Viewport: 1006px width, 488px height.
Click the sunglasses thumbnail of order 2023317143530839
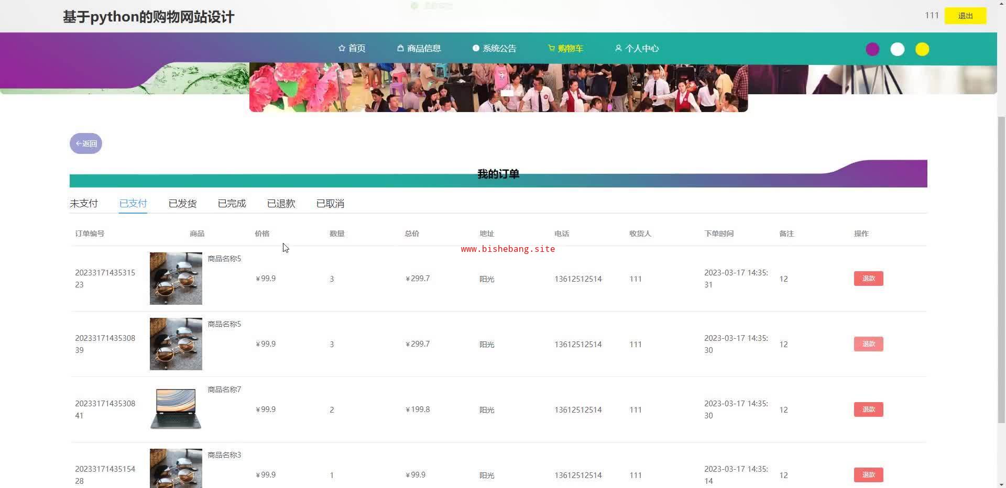click(176, 344)
